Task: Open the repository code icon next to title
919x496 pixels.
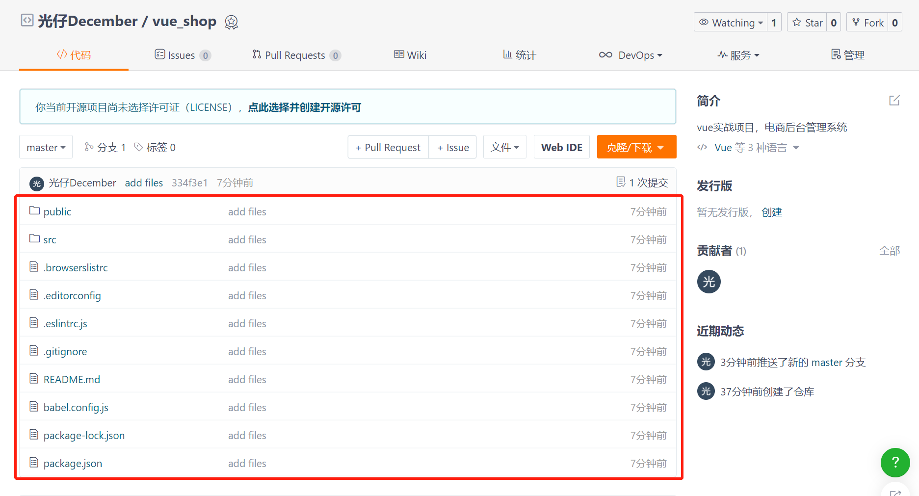Action: click(x=27, y=20)
